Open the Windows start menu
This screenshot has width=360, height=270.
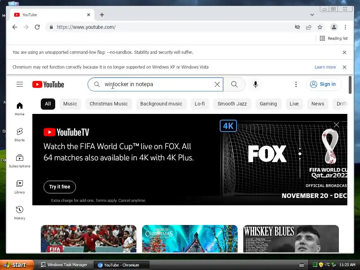click(x=17, y=265)
